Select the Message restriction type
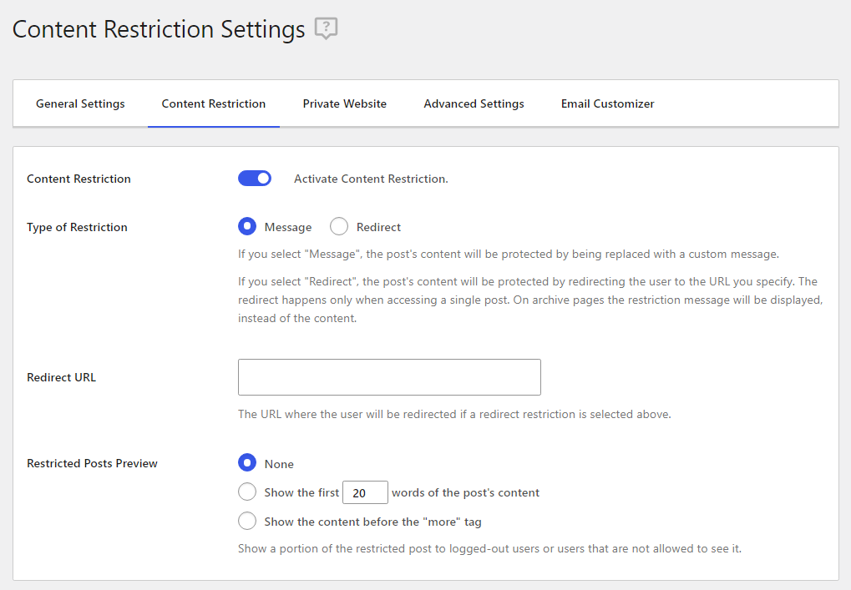The image size is (851, 590). [x=247, y=226]
